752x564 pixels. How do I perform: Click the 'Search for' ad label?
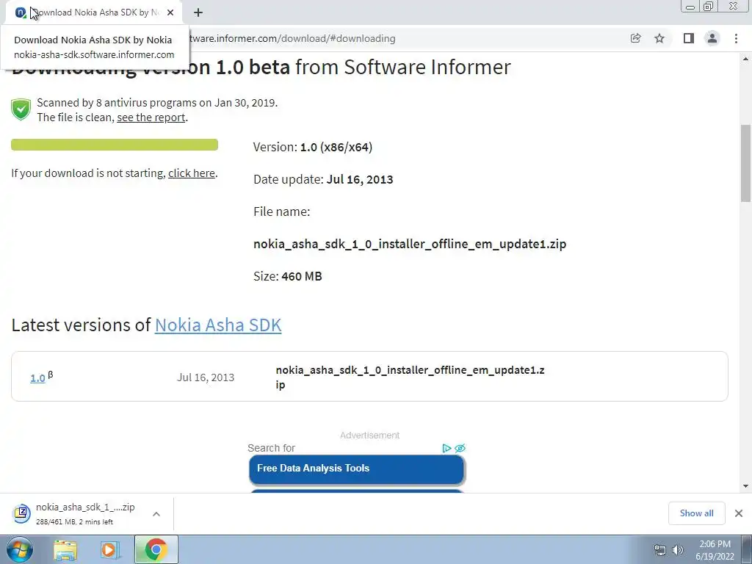pos(271,448)
